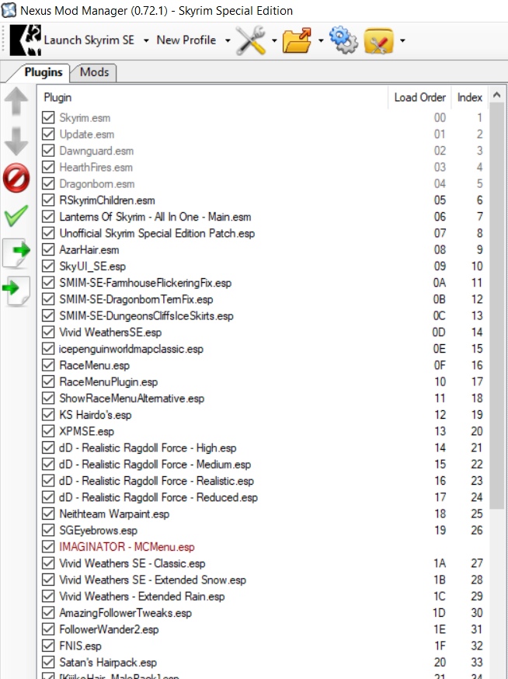The image size is (508, 679).
Task: Import load order with arrow-into-page icon
Action: pos(16,291)
